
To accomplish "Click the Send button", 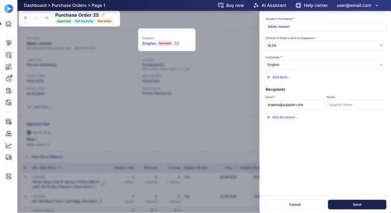I will [357, 204].
